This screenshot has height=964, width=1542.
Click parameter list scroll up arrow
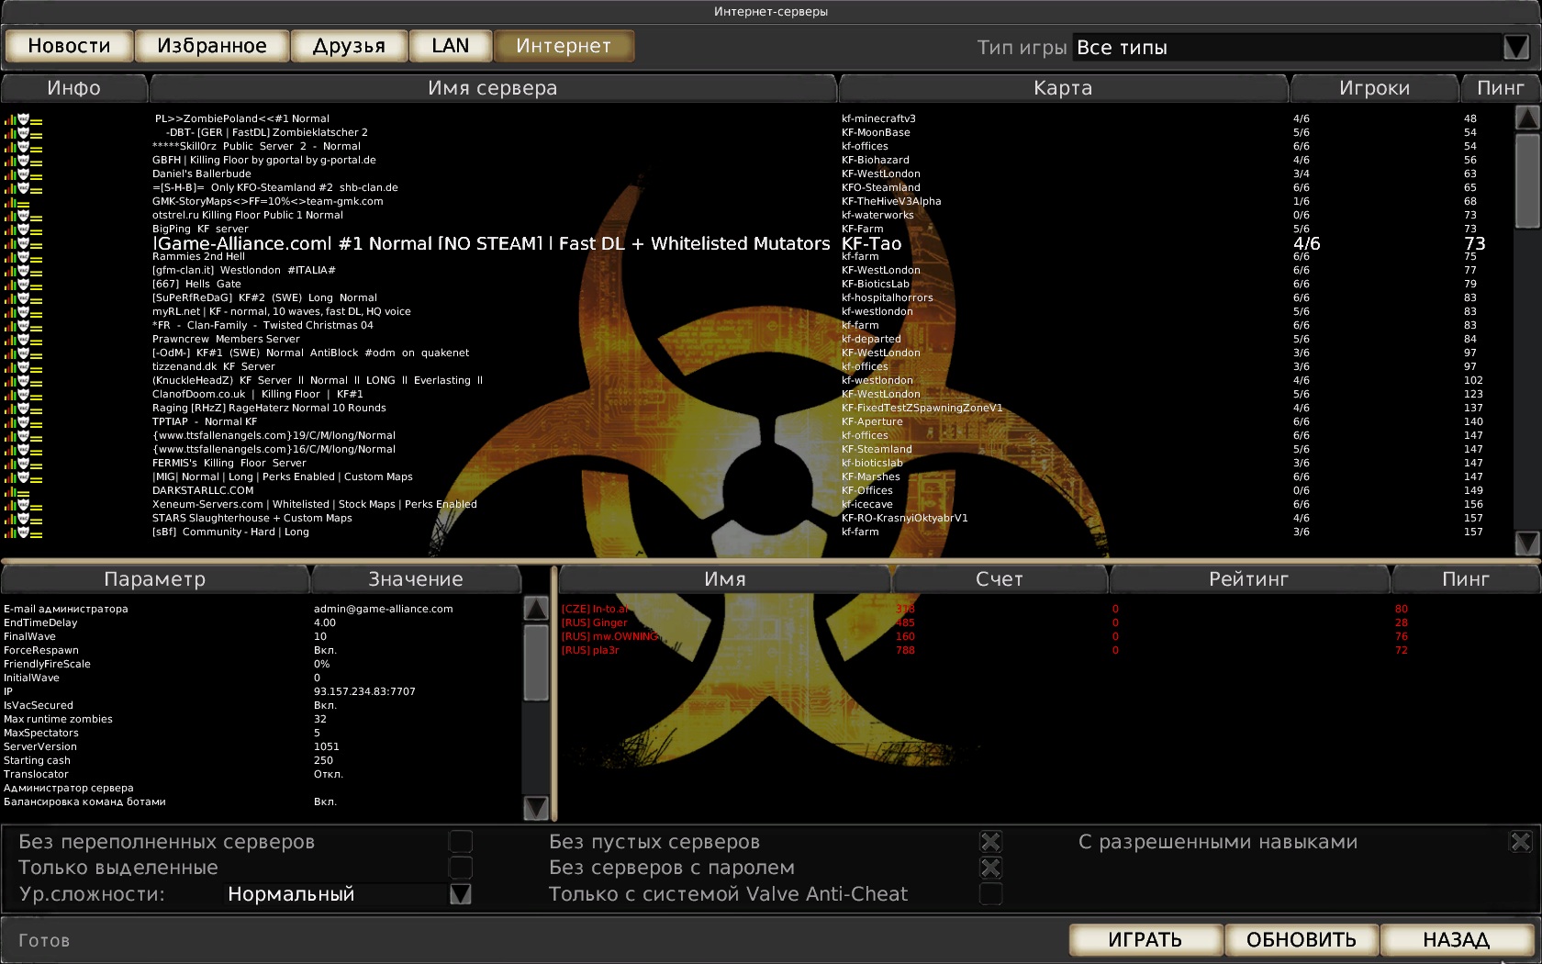tap(536, 608)
